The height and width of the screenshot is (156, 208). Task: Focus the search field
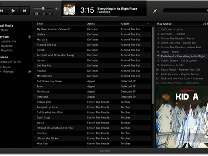click(185, 11)
